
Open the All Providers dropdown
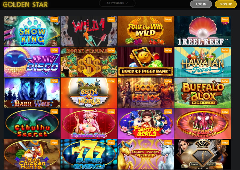117,3
